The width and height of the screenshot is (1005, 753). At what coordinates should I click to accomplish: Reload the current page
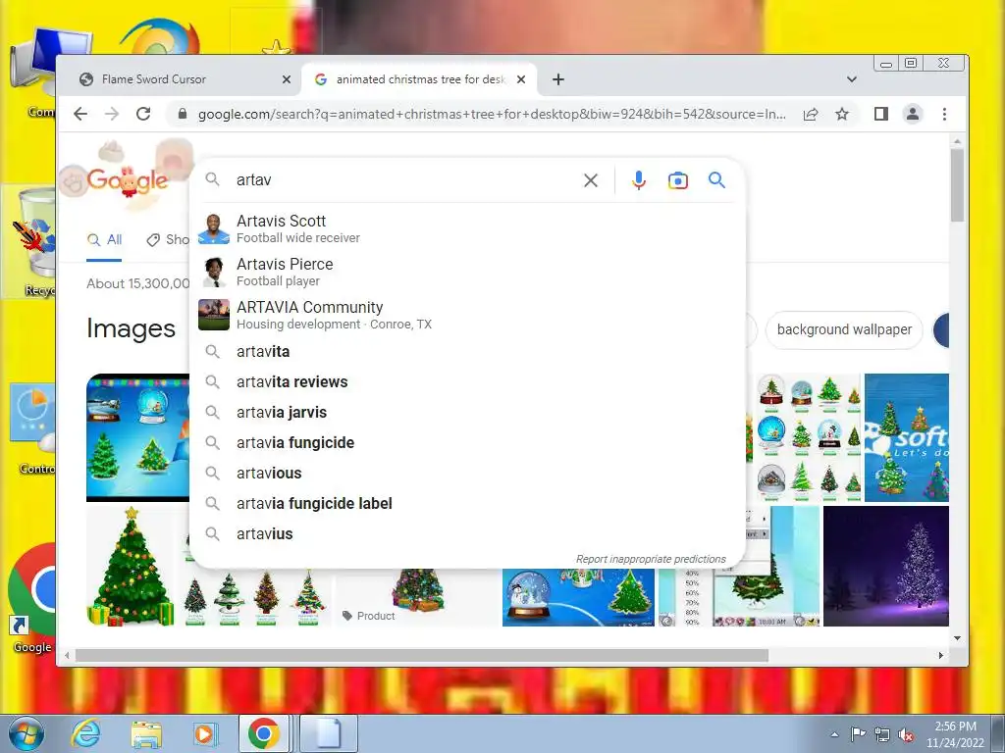click(x=143, y=114)
